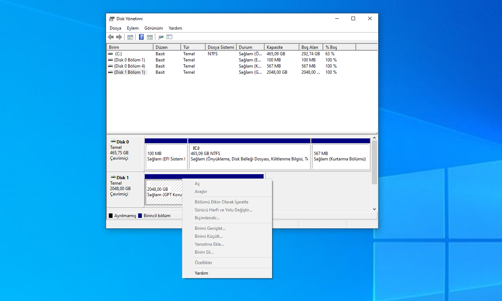Select Disk 0 Bölüm 4 in volume list
The image size is (502, 301).
129,66
